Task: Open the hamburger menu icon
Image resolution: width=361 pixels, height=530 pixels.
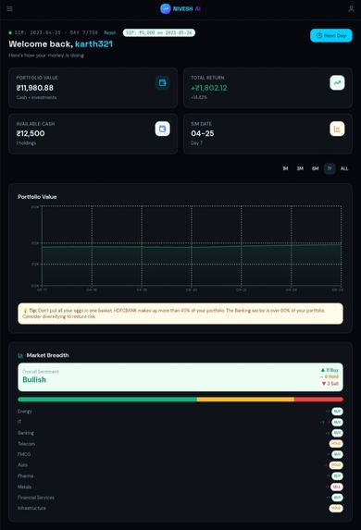Action: tap(10, 9)
